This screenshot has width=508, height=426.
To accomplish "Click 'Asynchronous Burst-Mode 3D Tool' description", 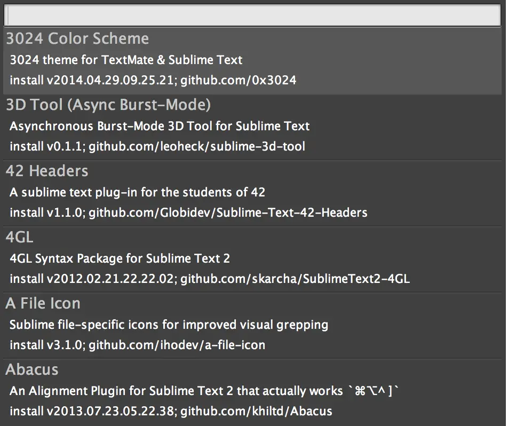I will pos(160,126).
